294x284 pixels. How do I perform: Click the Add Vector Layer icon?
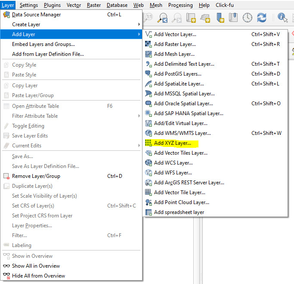pos(149,34)
